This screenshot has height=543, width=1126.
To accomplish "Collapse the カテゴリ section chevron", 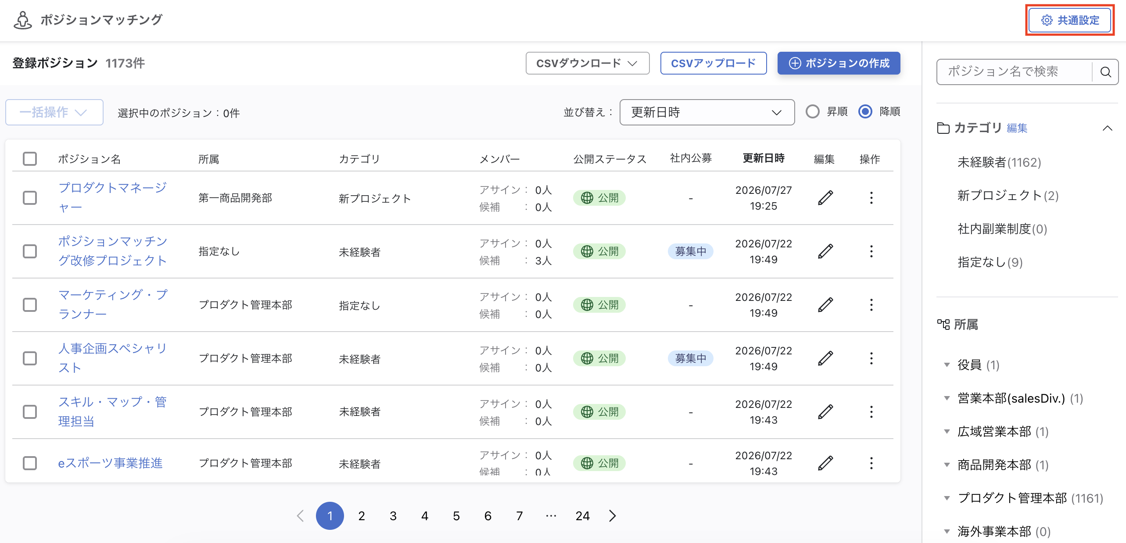I will click(x=1107, y=128).
